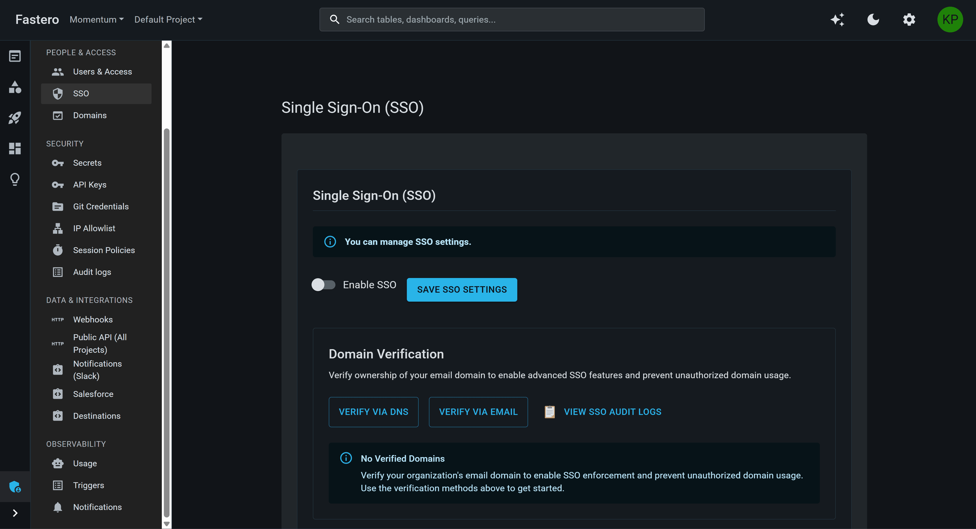Click the dashboard grid icon in left rail

point(15,148)
